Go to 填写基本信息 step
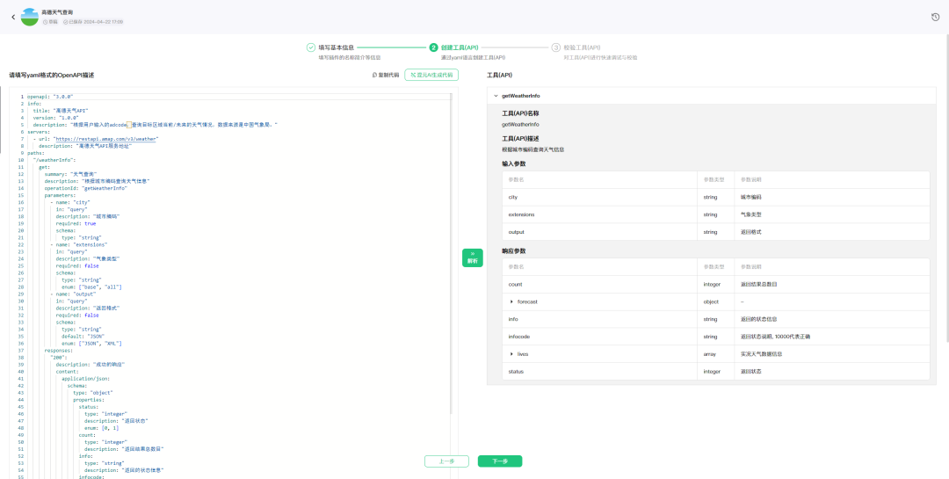 pyautogui.click(x=336, y=47)
